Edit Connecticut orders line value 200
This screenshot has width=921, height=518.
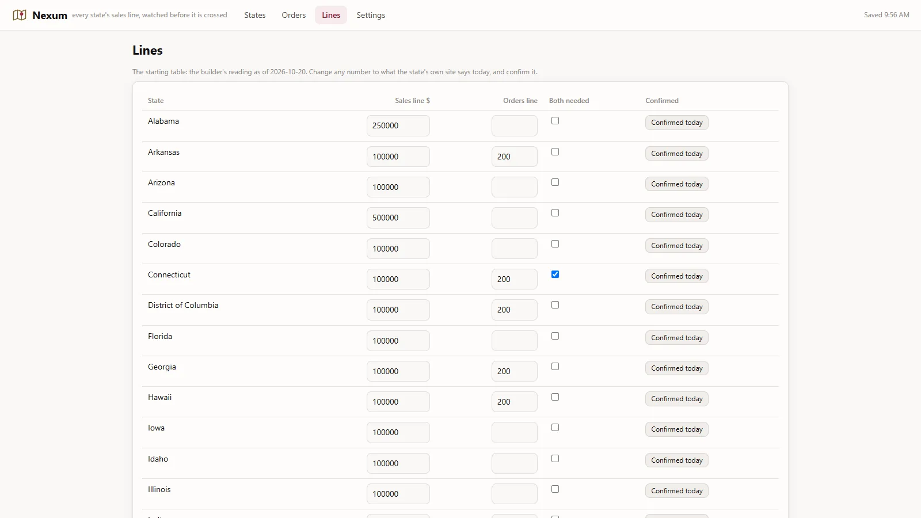[515, 279]
